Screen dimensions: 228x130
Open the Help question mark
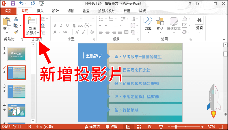pyautogui.click(x=190, y=3)
